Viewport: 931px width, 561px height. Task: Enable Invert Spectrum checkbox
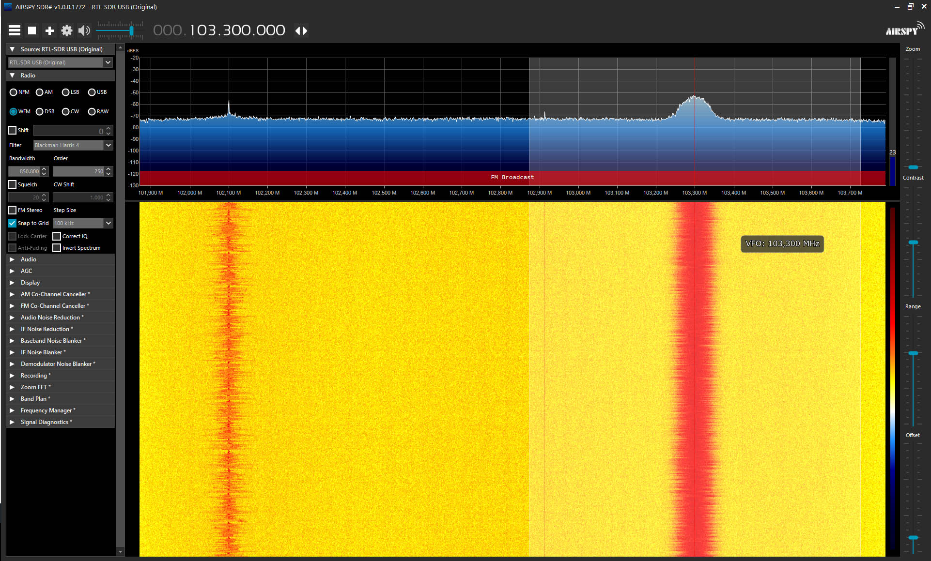[57, 248]
